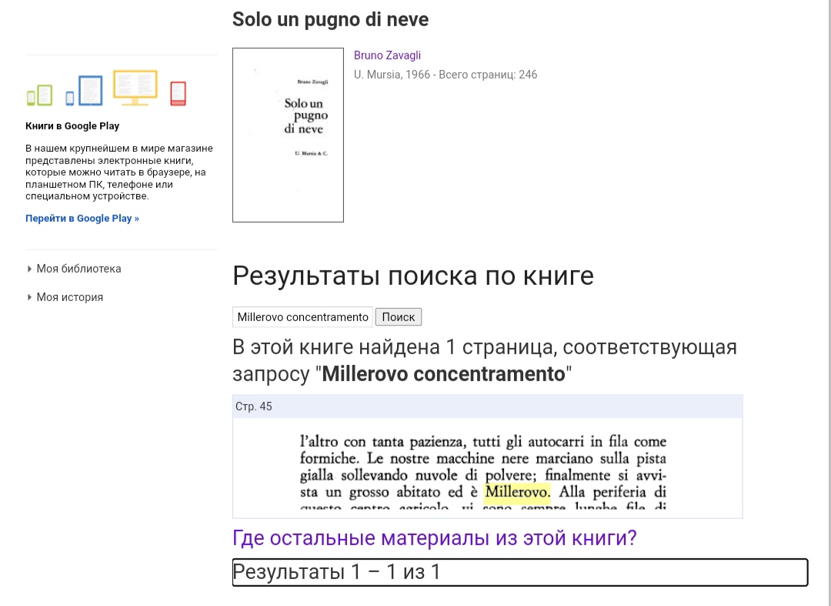Screen dimensions: 831x606
Task: Click the Solo un pugno di neve title heading
Action: (x=330, y=19)
